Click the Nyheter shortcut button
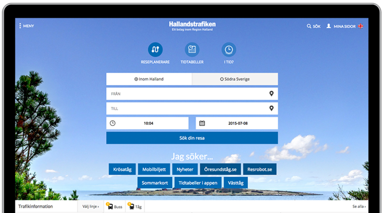 [185, 169]
